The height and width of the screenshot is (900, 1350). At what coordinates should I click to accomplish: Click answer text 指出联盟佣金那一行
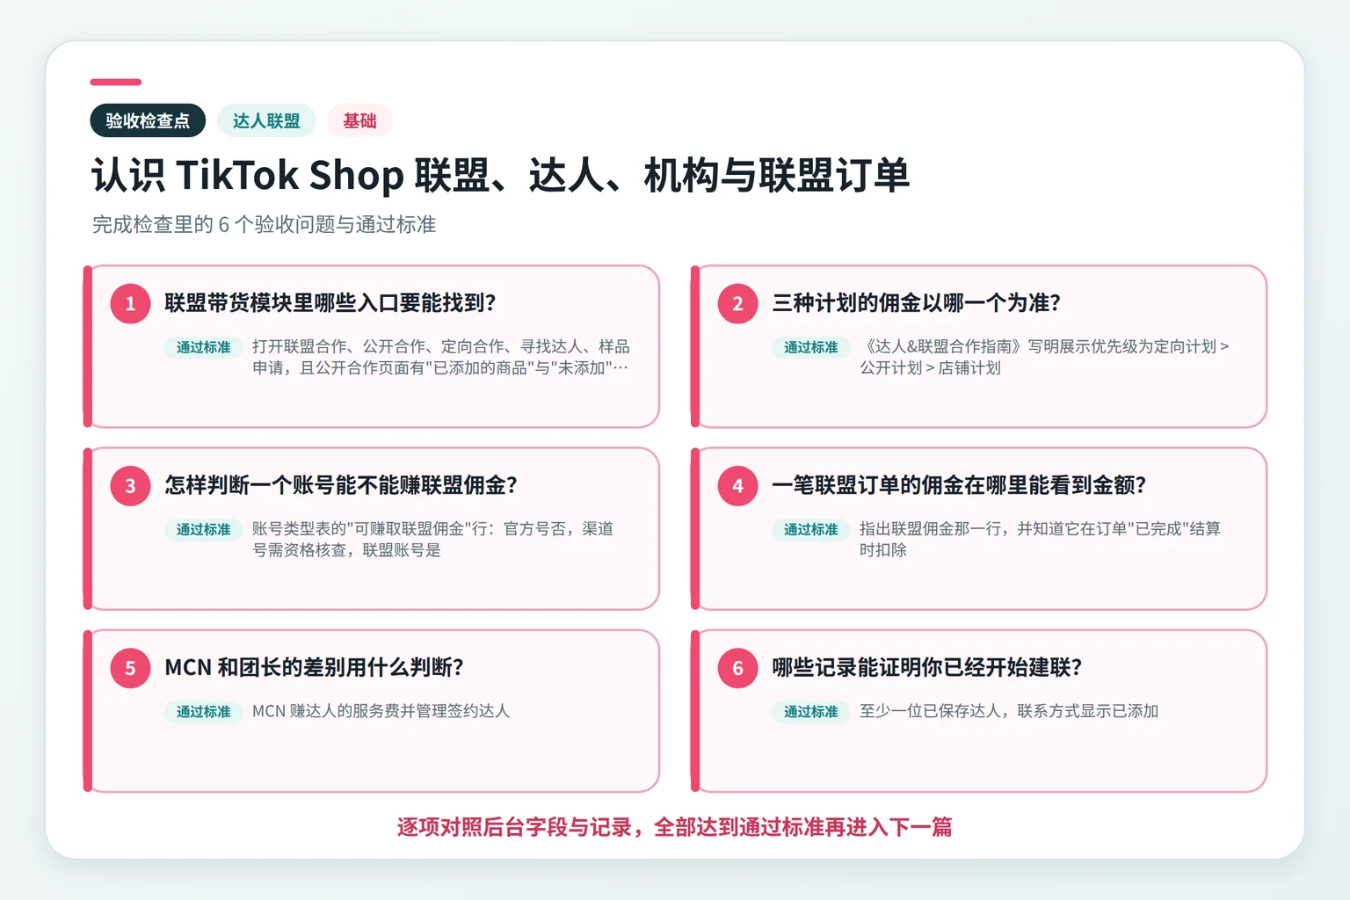pyautogui.click(x=1041, y=539)
